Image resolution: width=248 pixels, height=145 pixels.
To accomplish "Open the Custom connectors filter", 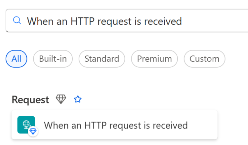I will click(204, 59).
